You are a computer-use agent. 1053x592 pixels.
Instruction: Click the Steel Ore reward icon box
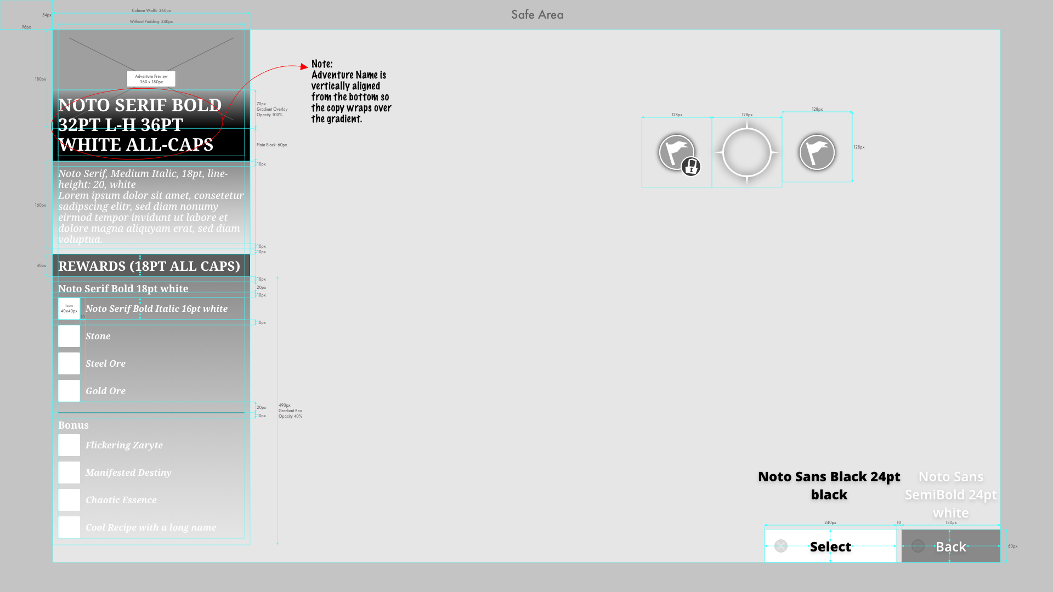pyautogui.click(x=69, y=363)
